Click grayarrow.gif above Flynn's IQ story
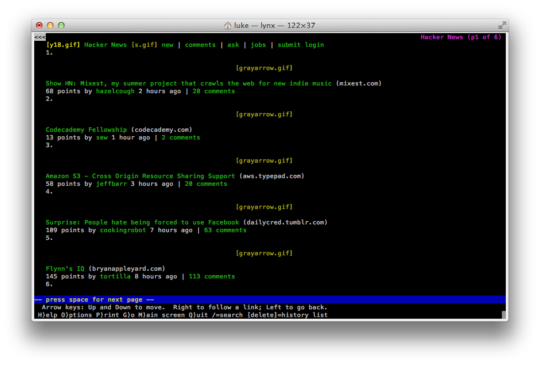The image size is (540, 365). 264,254
